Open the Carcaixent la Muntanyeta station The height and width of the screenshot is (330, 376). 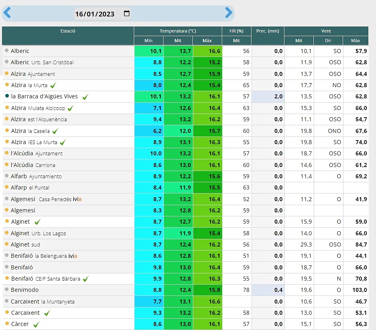click(43, 301)
